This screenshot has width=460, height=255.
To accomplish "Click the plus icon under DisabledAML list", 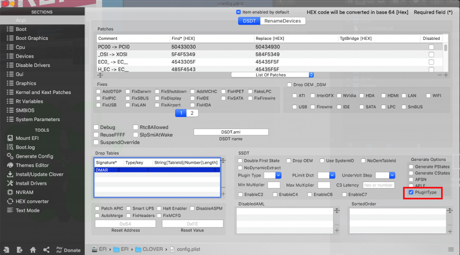I will (337, 230).
